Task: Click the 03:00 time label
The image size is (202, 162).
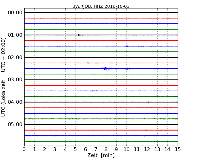Action: point(15,80)
